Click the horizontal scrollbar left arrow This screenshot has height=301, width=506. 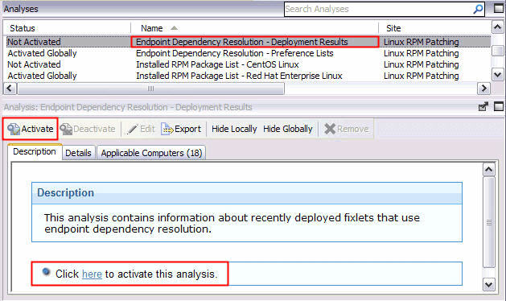pos(10,89)
